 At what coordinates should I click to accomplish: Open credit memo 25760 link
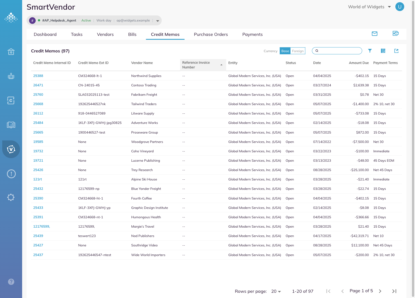[38, 95]
